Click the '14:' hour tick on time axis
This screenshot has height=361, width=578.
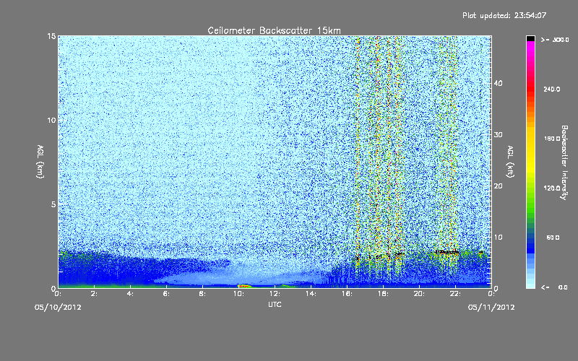click(311, 294)
